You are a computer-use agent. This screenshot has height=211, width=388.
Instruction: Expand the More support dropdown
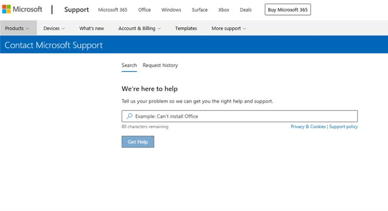228,28
